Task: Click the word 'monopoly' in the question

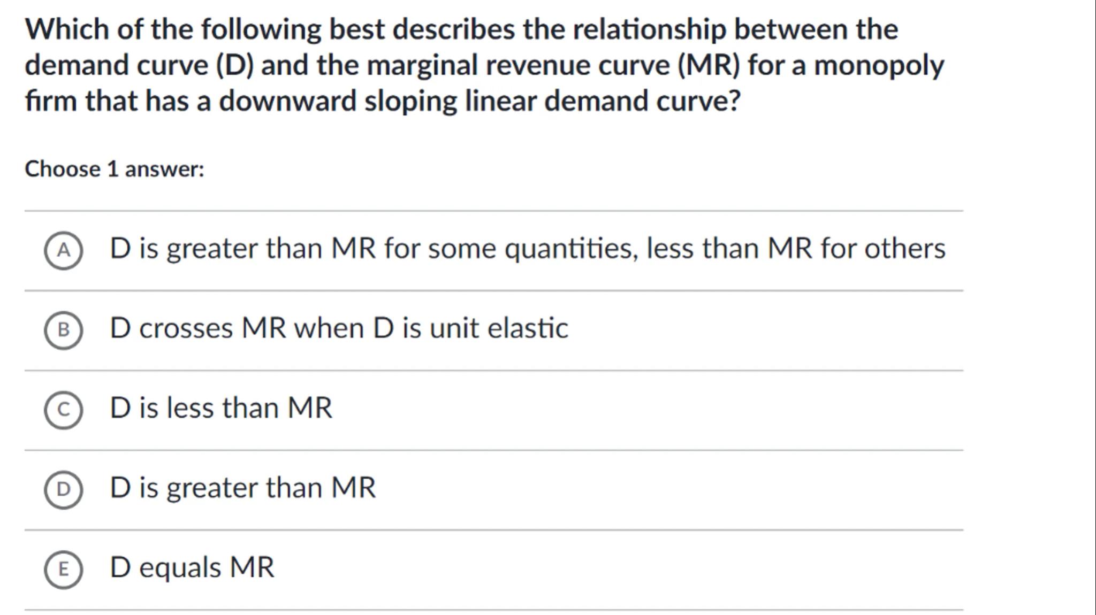Action: [x=879, y=65]
